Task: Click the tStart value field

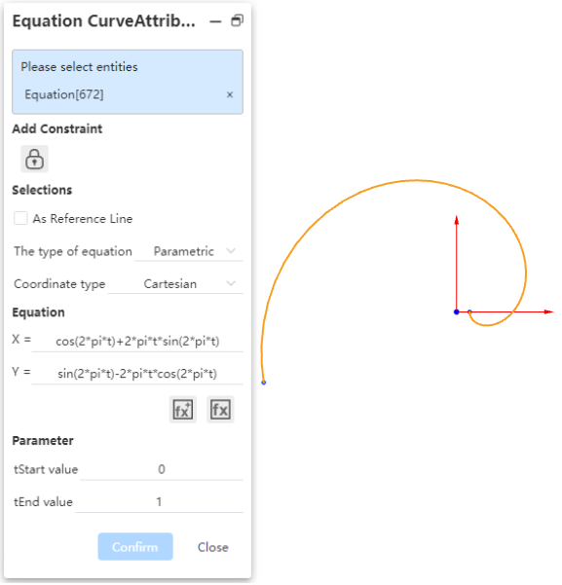Action: pos(162,469)
